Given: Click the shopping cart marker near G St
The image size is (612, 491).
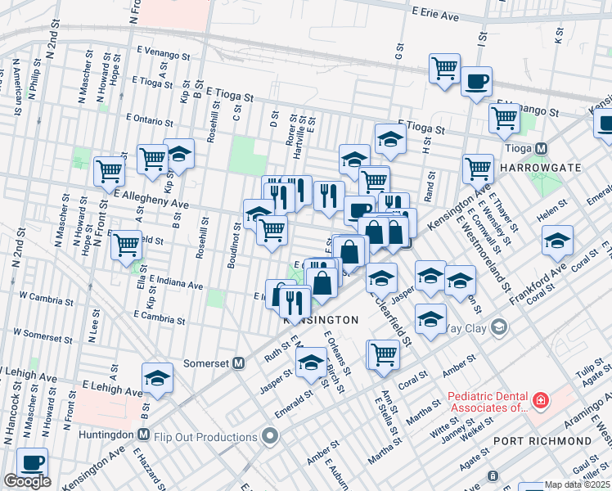Looking at the screenshot, I should coord(444,72).
